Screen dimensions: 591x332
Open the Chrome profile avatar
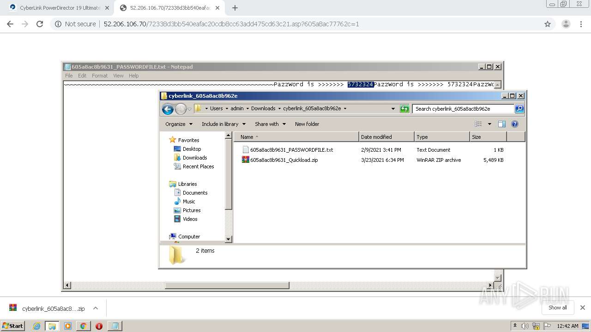tap(566, 24)
